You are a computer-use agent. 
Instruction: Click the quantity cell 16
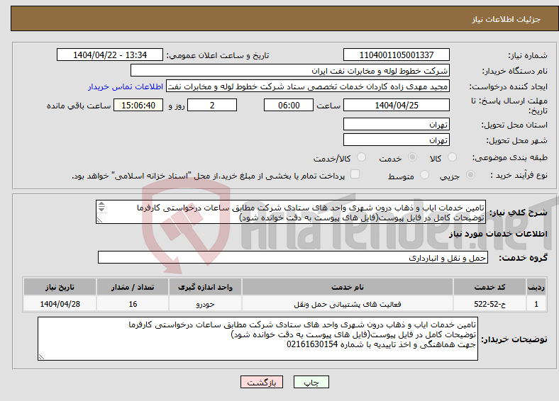(133, 304)
